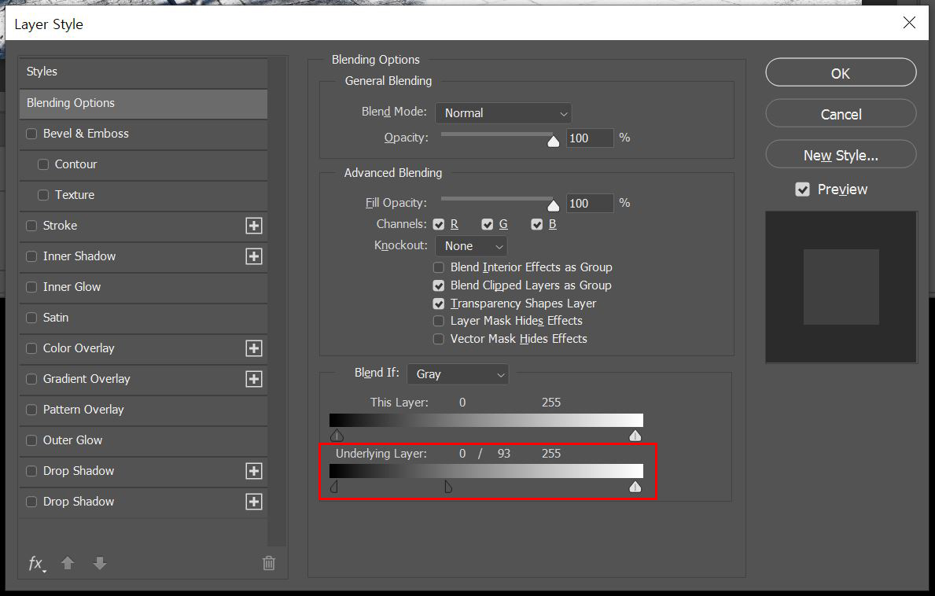Click the This Layer gradient bar
The width and height of the screenshot is (935, 596).
click(x=486, y=420)
